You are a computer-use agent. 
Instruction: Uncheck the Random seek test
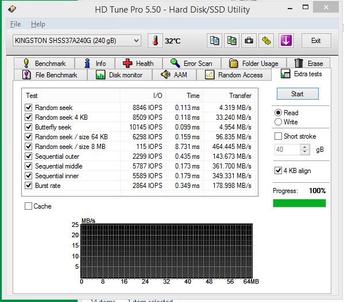tap(29, 108)
